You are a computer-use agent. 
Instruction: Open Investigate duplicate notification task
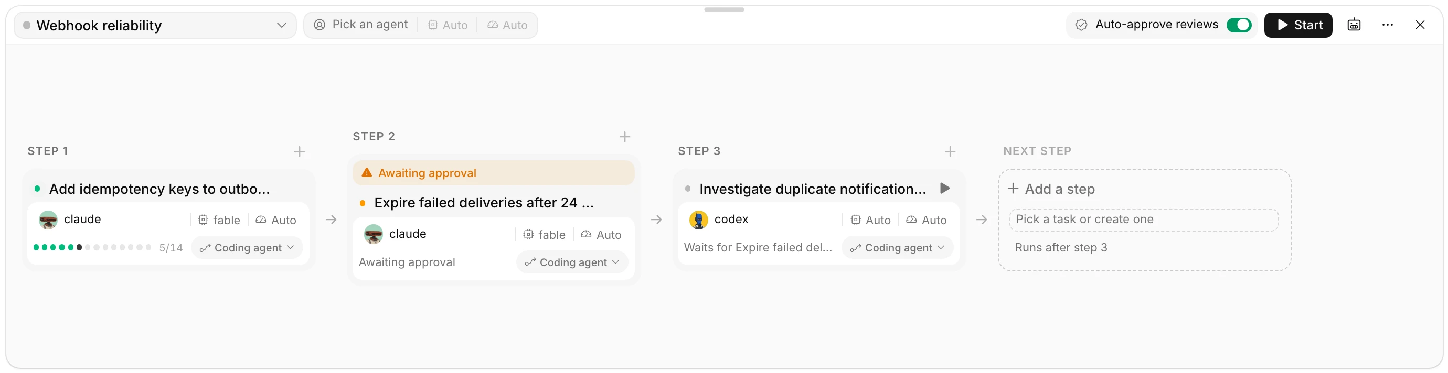[812, 189]
